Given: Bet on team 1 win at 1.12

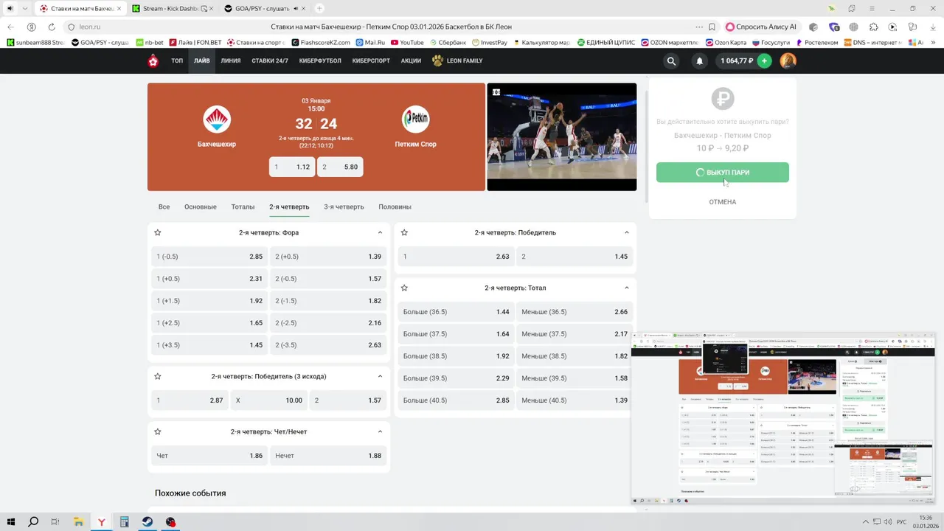Looking at the screenshot, I should point(292,167).
